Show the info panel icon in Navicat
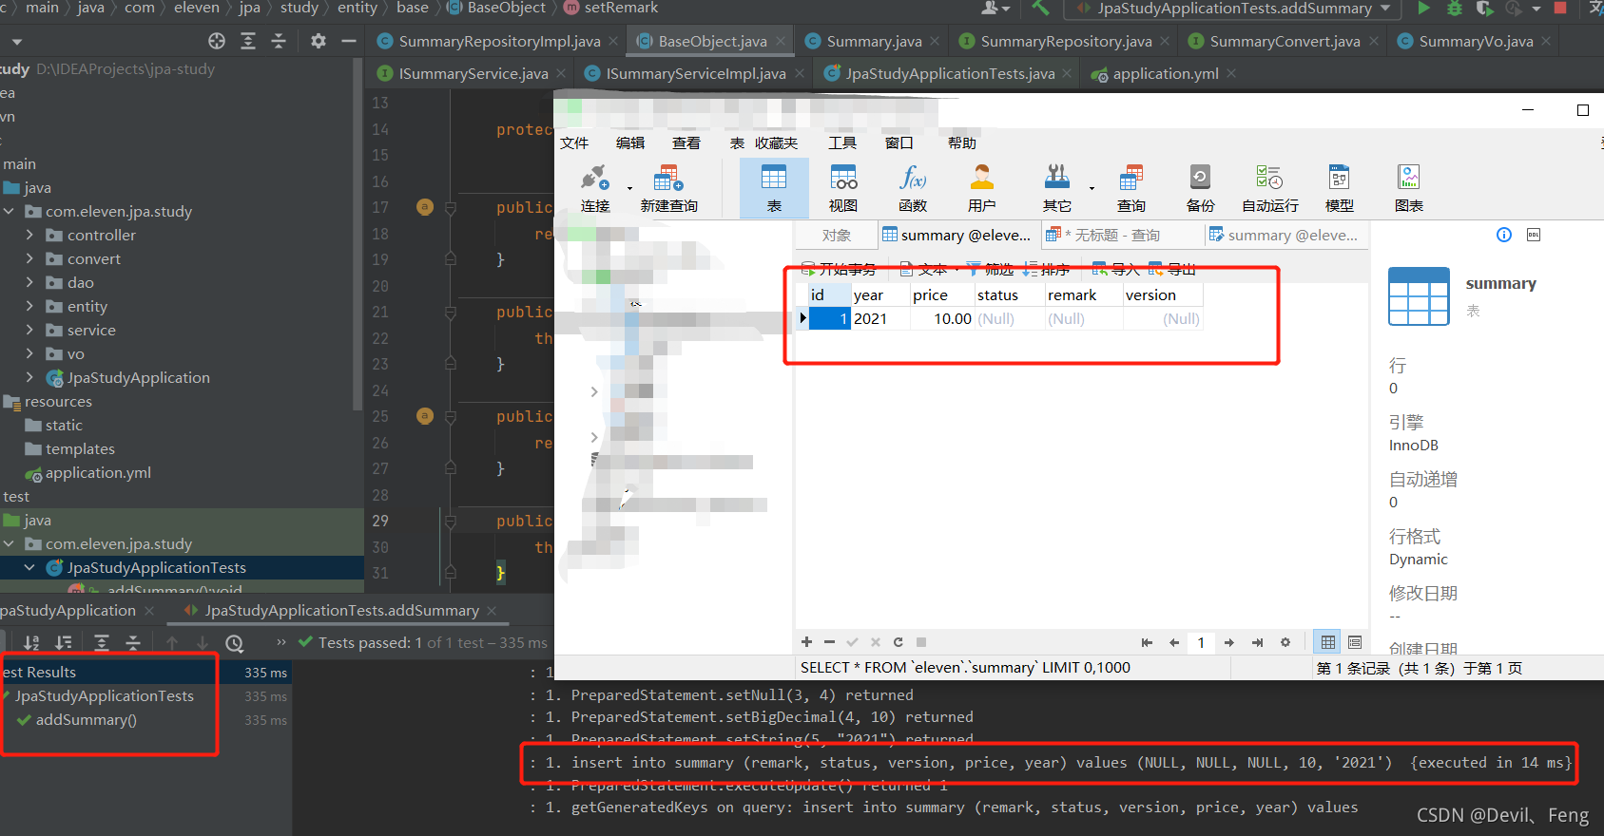 click(1504, 235)
